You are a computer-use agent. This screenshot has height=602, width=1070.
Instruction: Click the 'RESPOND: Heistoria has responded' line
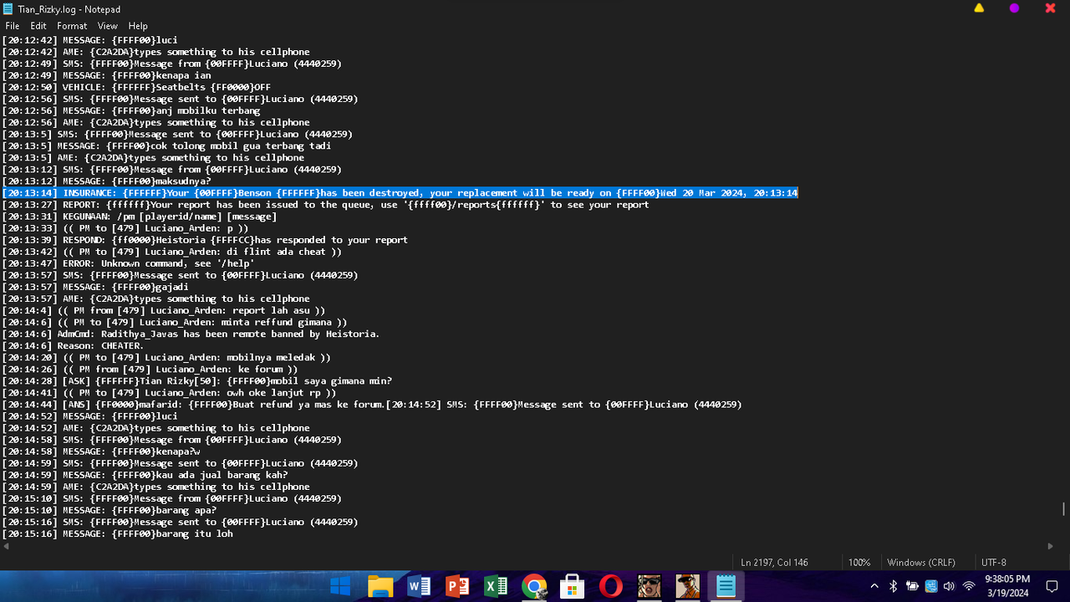tap(205, 240)
